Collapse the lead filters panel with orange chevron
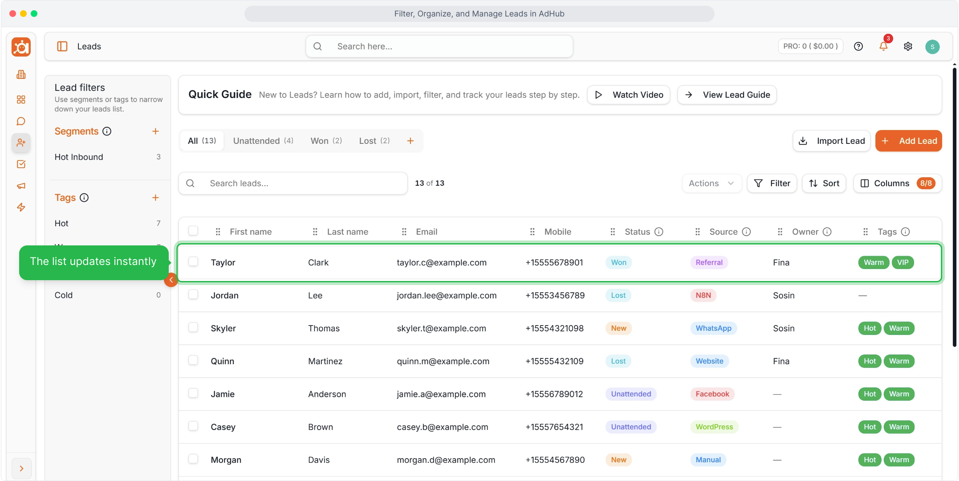 [x=171, y=280]
